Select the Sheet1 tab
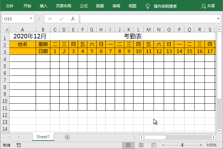The image size is (223, 149). point(43,137)
